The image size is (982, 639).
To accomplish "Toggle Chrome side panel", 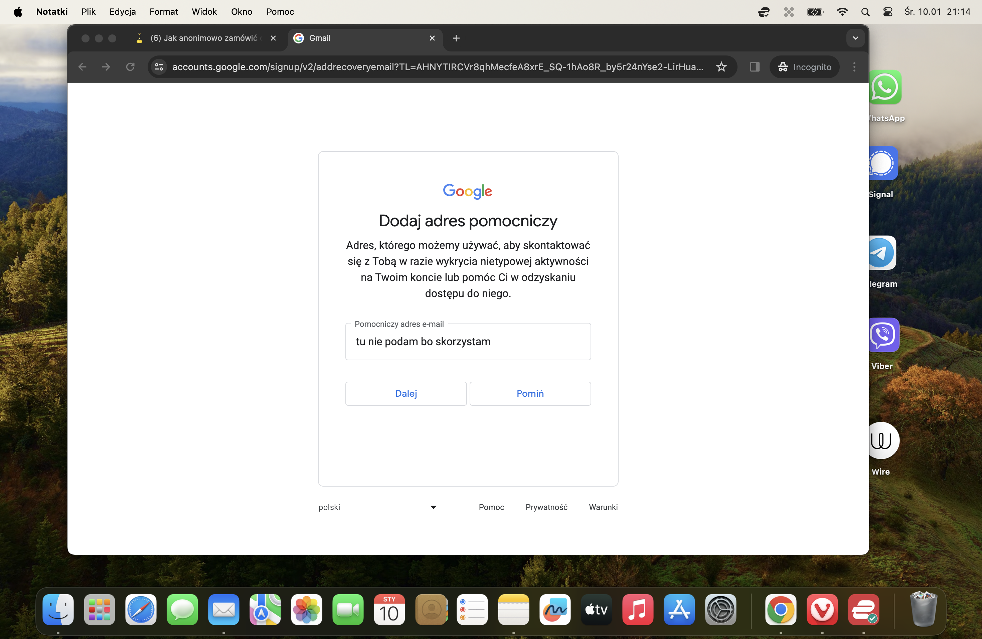I will pyautogui.click(x=754, y=67).
